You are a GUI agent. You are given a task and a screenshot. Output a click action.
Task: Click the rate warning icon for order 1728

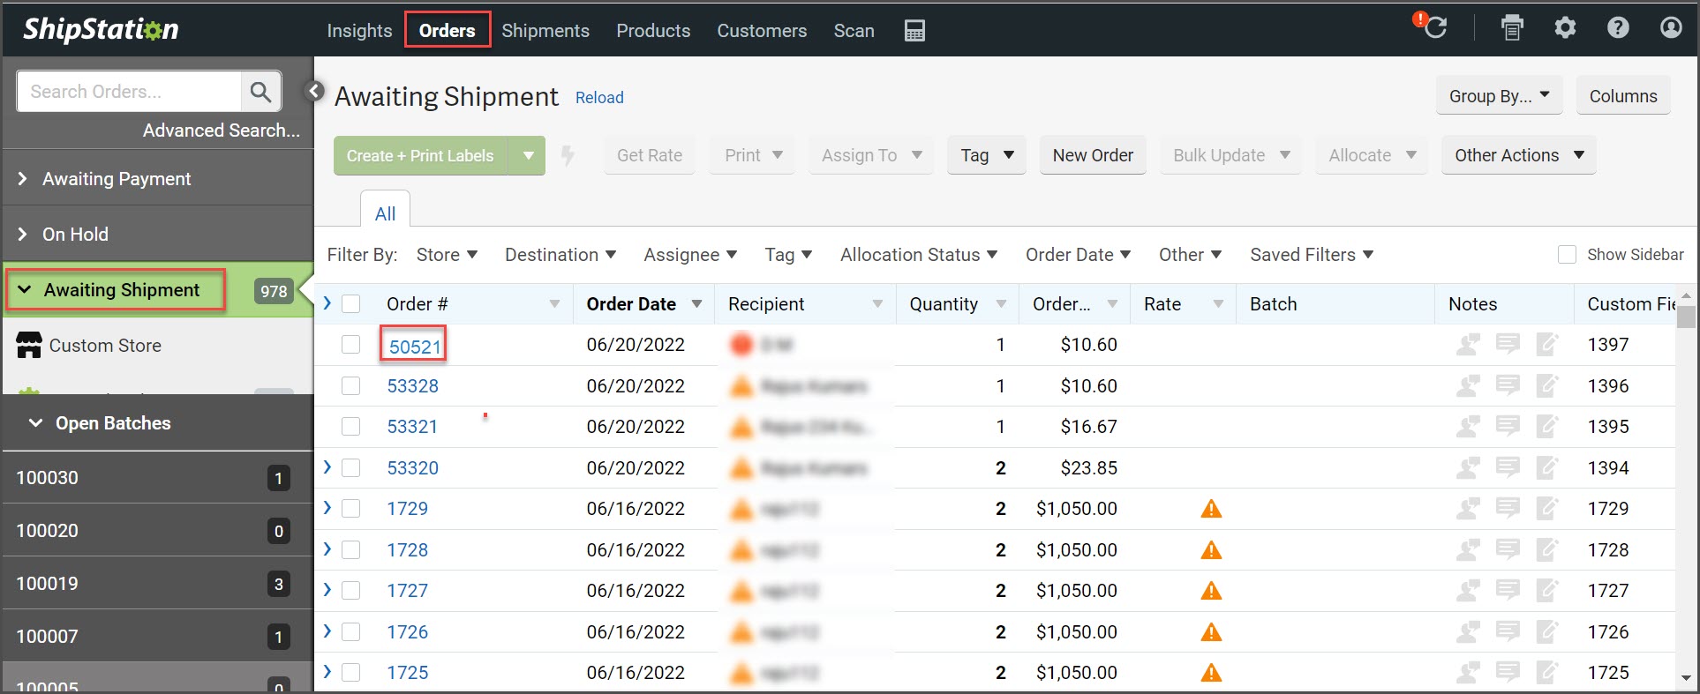(1211, 550)
